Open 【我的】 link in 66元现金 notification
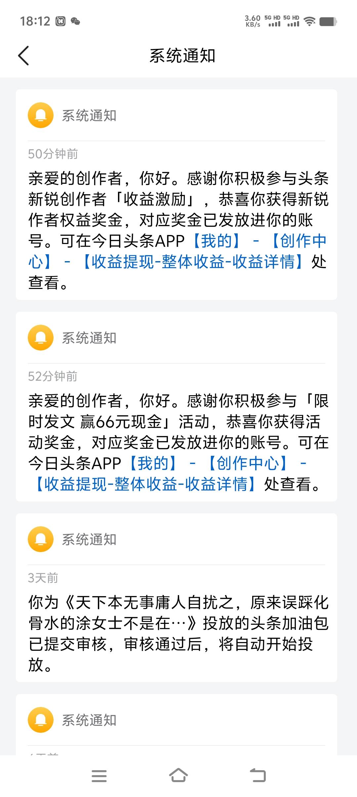 [153, 463]
